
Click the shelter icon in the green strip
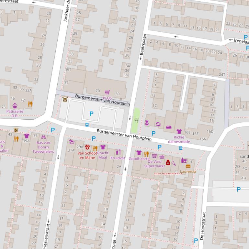point(136,120)
